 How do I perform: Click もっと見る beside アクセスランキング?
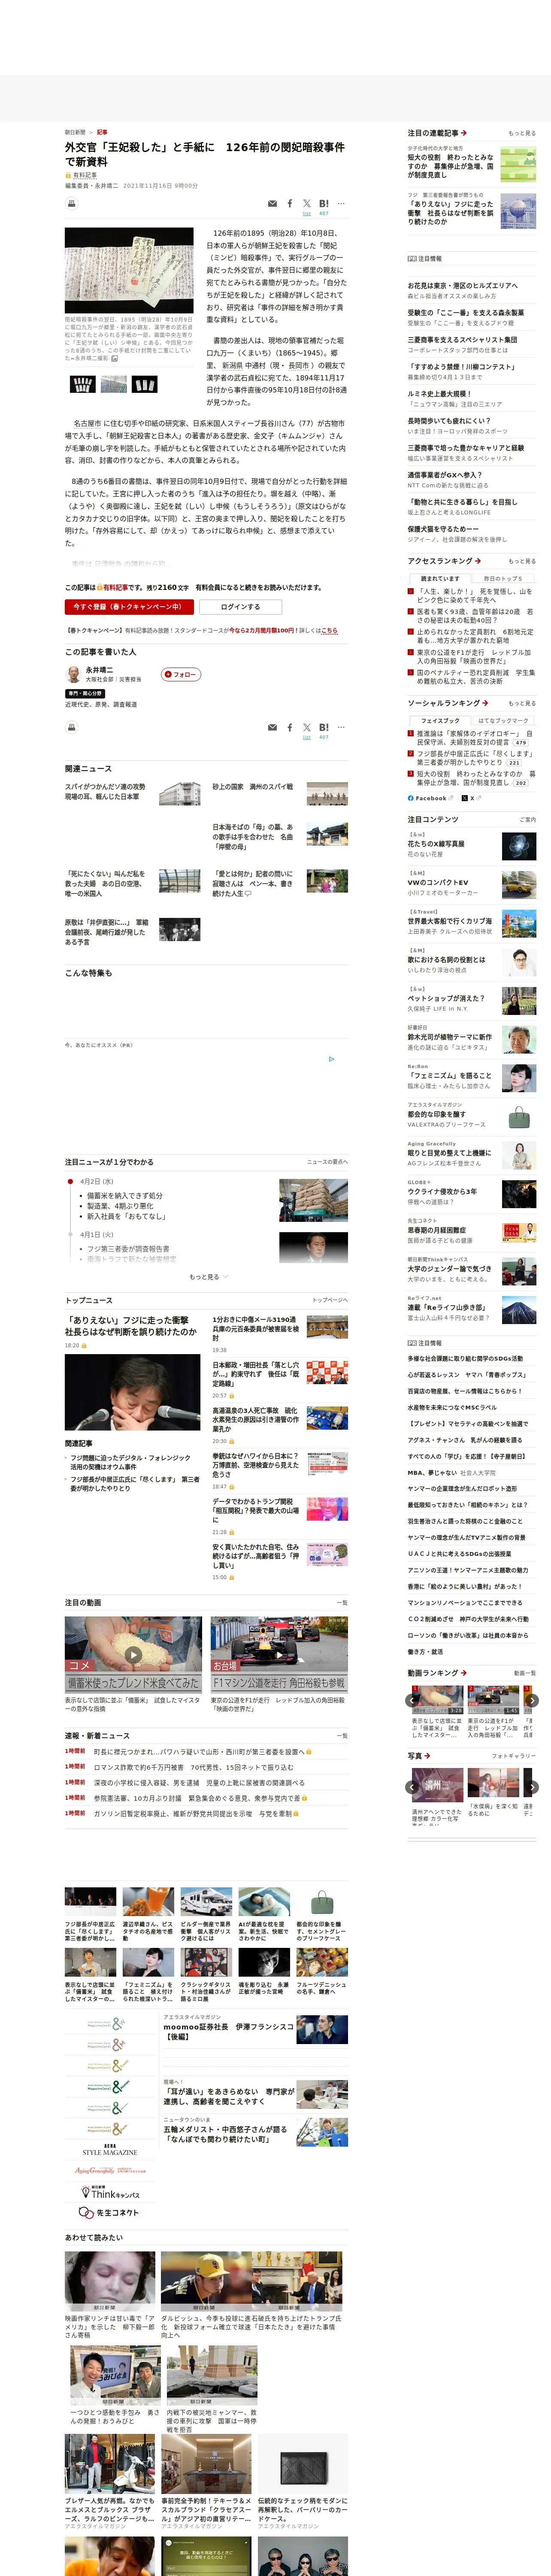[522, 561]
